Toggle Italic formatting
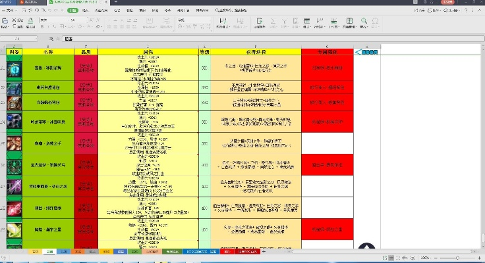The width and height of the screenshot is (485, 263). [x=48, y=26]
